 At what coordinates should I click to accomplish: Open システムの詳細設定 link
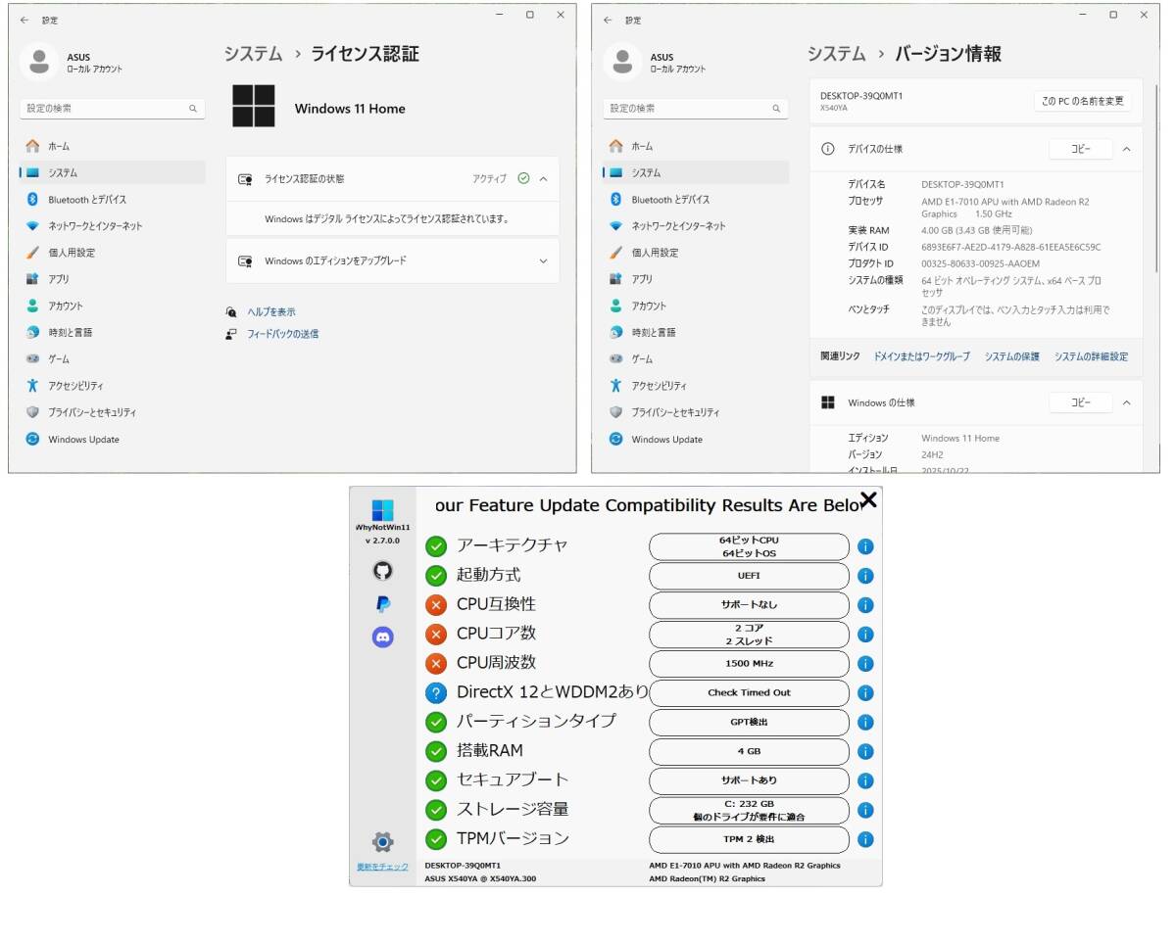tap(1091, 356)
